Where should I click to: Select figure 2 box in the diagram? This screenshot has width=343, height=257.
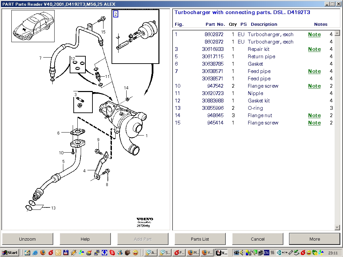coord(116,14)
